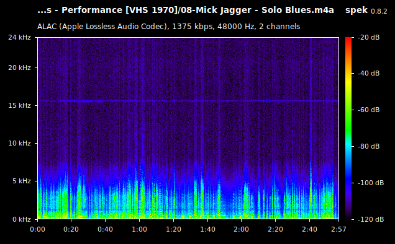
Task: Click the '-80 dB' scale label
Action: 368,146
